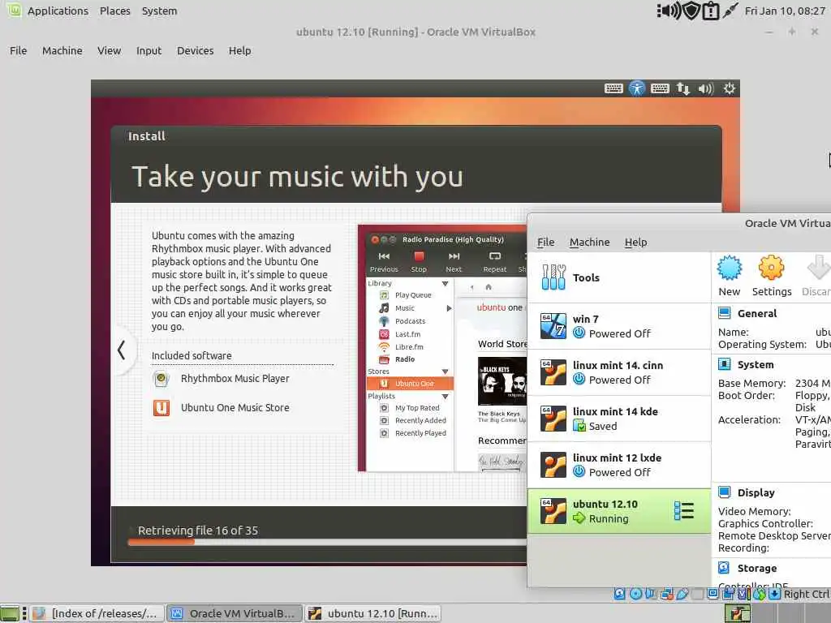Collapse the Display details section
Viewport: 831px width, 623px height.
tap(756, 492)
